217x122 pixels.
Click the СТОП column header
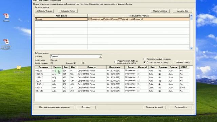tap(184, 67)
